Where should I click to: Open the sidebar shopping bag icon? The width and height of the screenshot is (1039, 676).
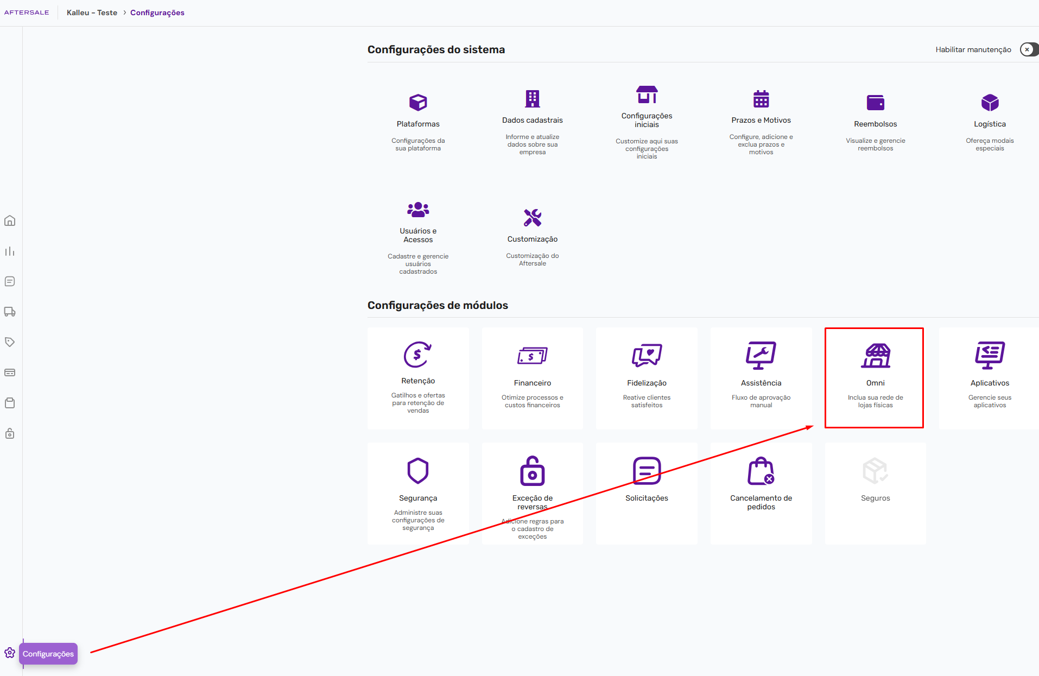[x=10, y=403]
